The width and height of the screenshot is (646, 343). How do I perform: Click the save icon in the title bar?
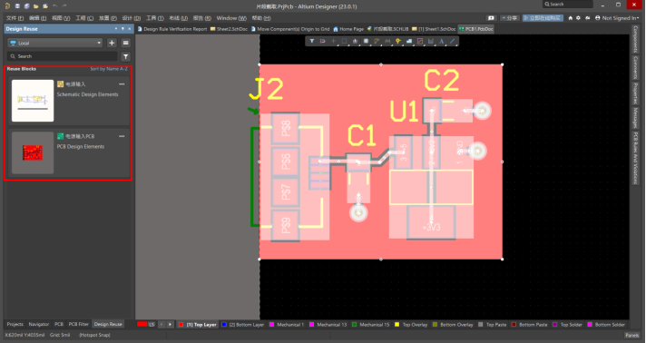(17, 6)
